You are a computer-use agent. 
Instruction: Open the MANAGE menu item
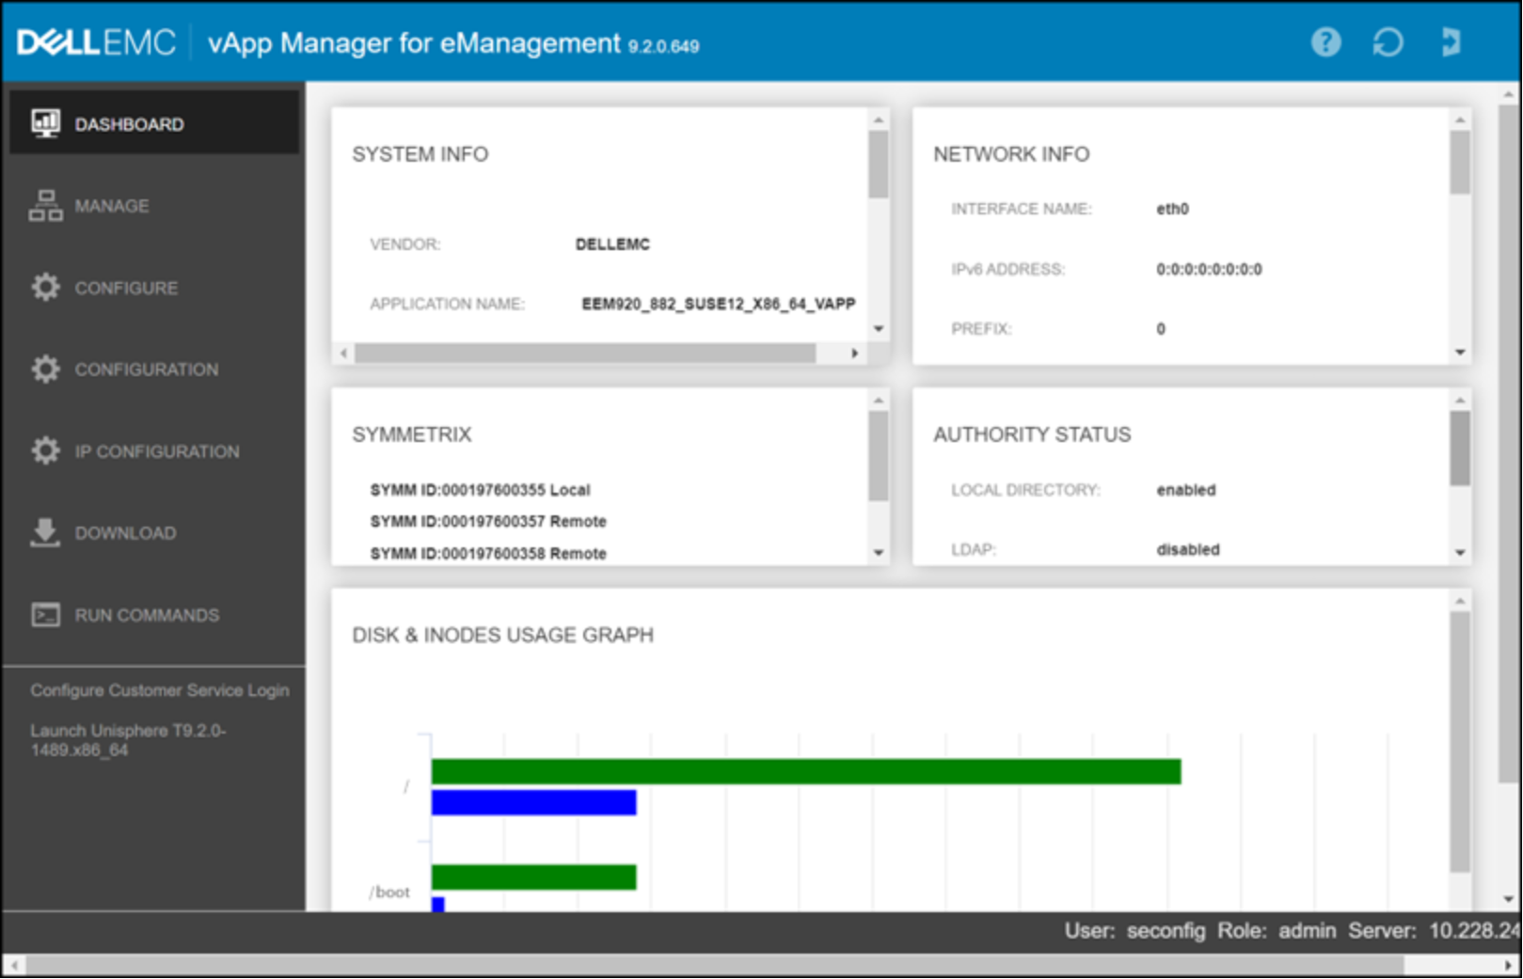click(154, 206)
